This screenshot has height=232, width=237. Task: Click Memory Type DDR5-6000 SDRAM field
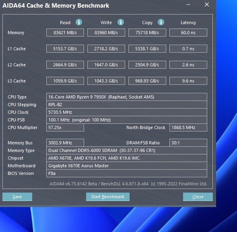(x=127, y=150)
